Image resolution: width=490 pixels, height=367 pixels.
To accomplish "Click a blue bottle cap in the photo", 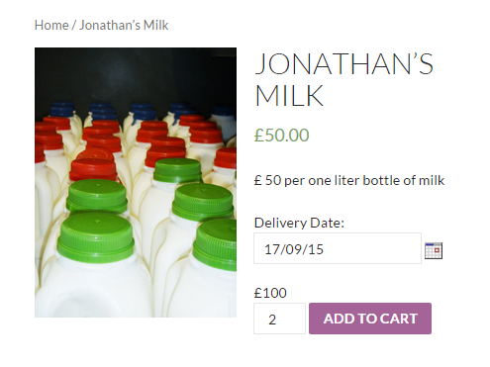I will pyautogui.click(x=61, y=110).
